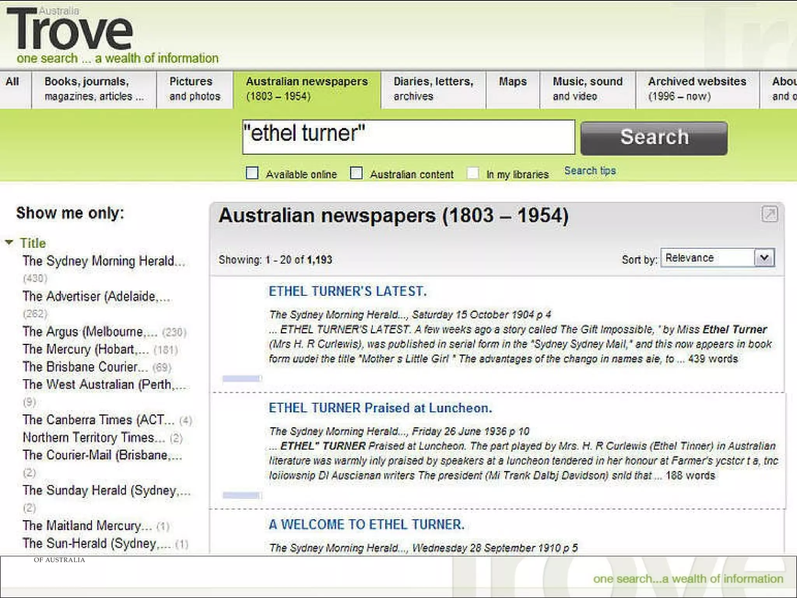Open ETHEL TURNER'S LATEST article

(348, 291)
